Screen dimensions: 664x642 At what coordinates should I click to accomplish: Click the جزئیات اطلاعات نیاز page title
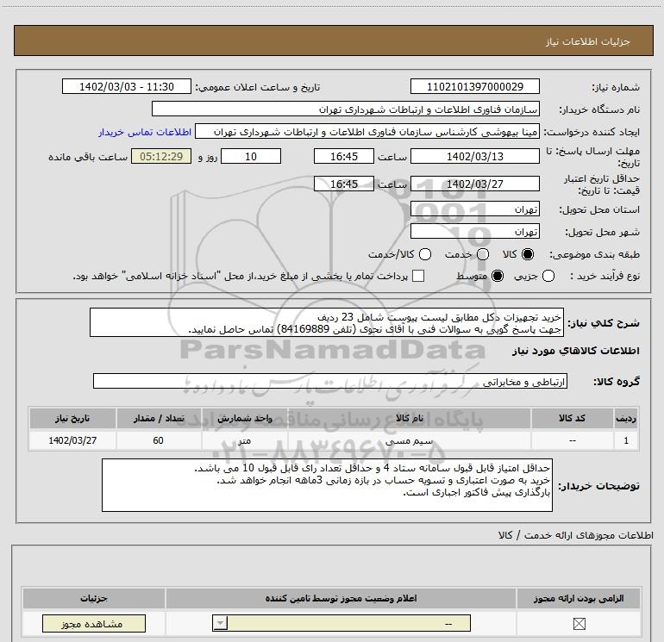tap(588, 41)
